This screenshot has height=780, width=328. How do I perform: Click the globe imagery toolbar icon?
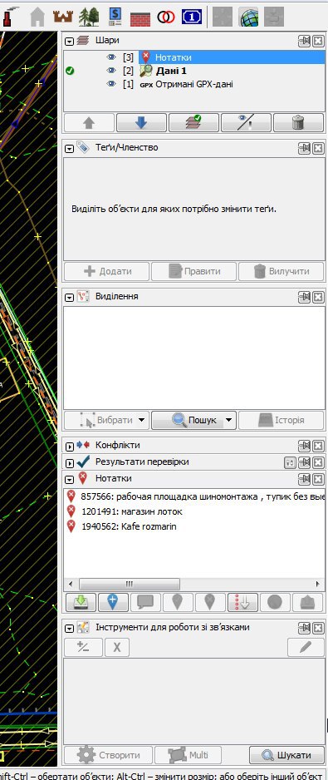pyautogui.click(x=249, y=17)
